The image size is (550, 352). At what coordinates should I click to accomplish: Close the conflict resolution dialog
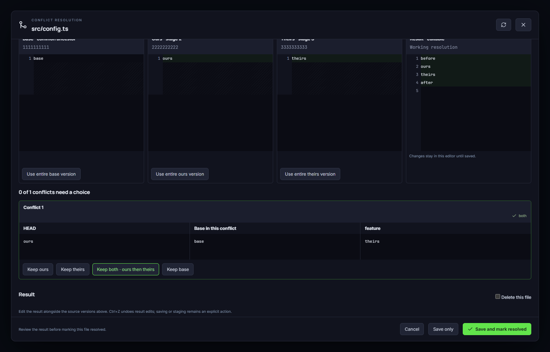[523, 25]
